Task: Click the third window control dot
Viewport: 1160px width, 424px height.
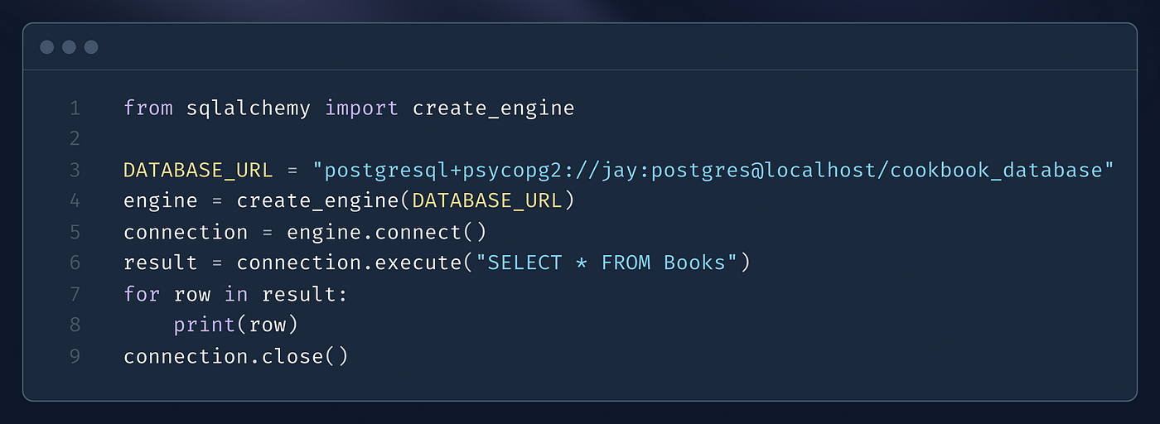Action: tap(91, 47)
